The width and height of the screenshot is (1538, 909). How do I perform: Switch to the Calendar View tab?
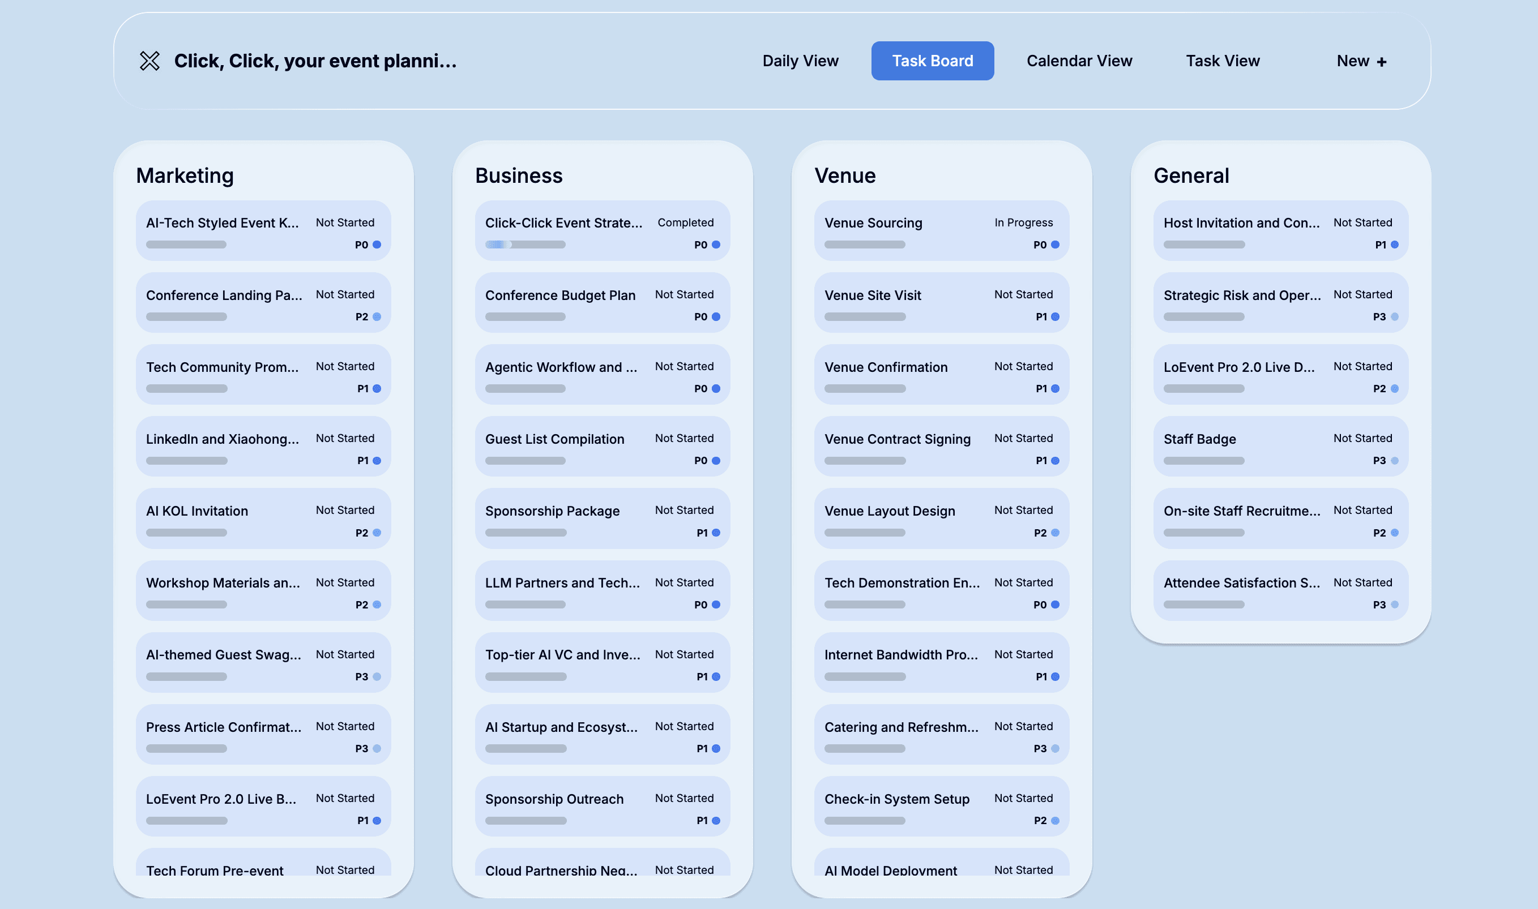point(1080,61)
